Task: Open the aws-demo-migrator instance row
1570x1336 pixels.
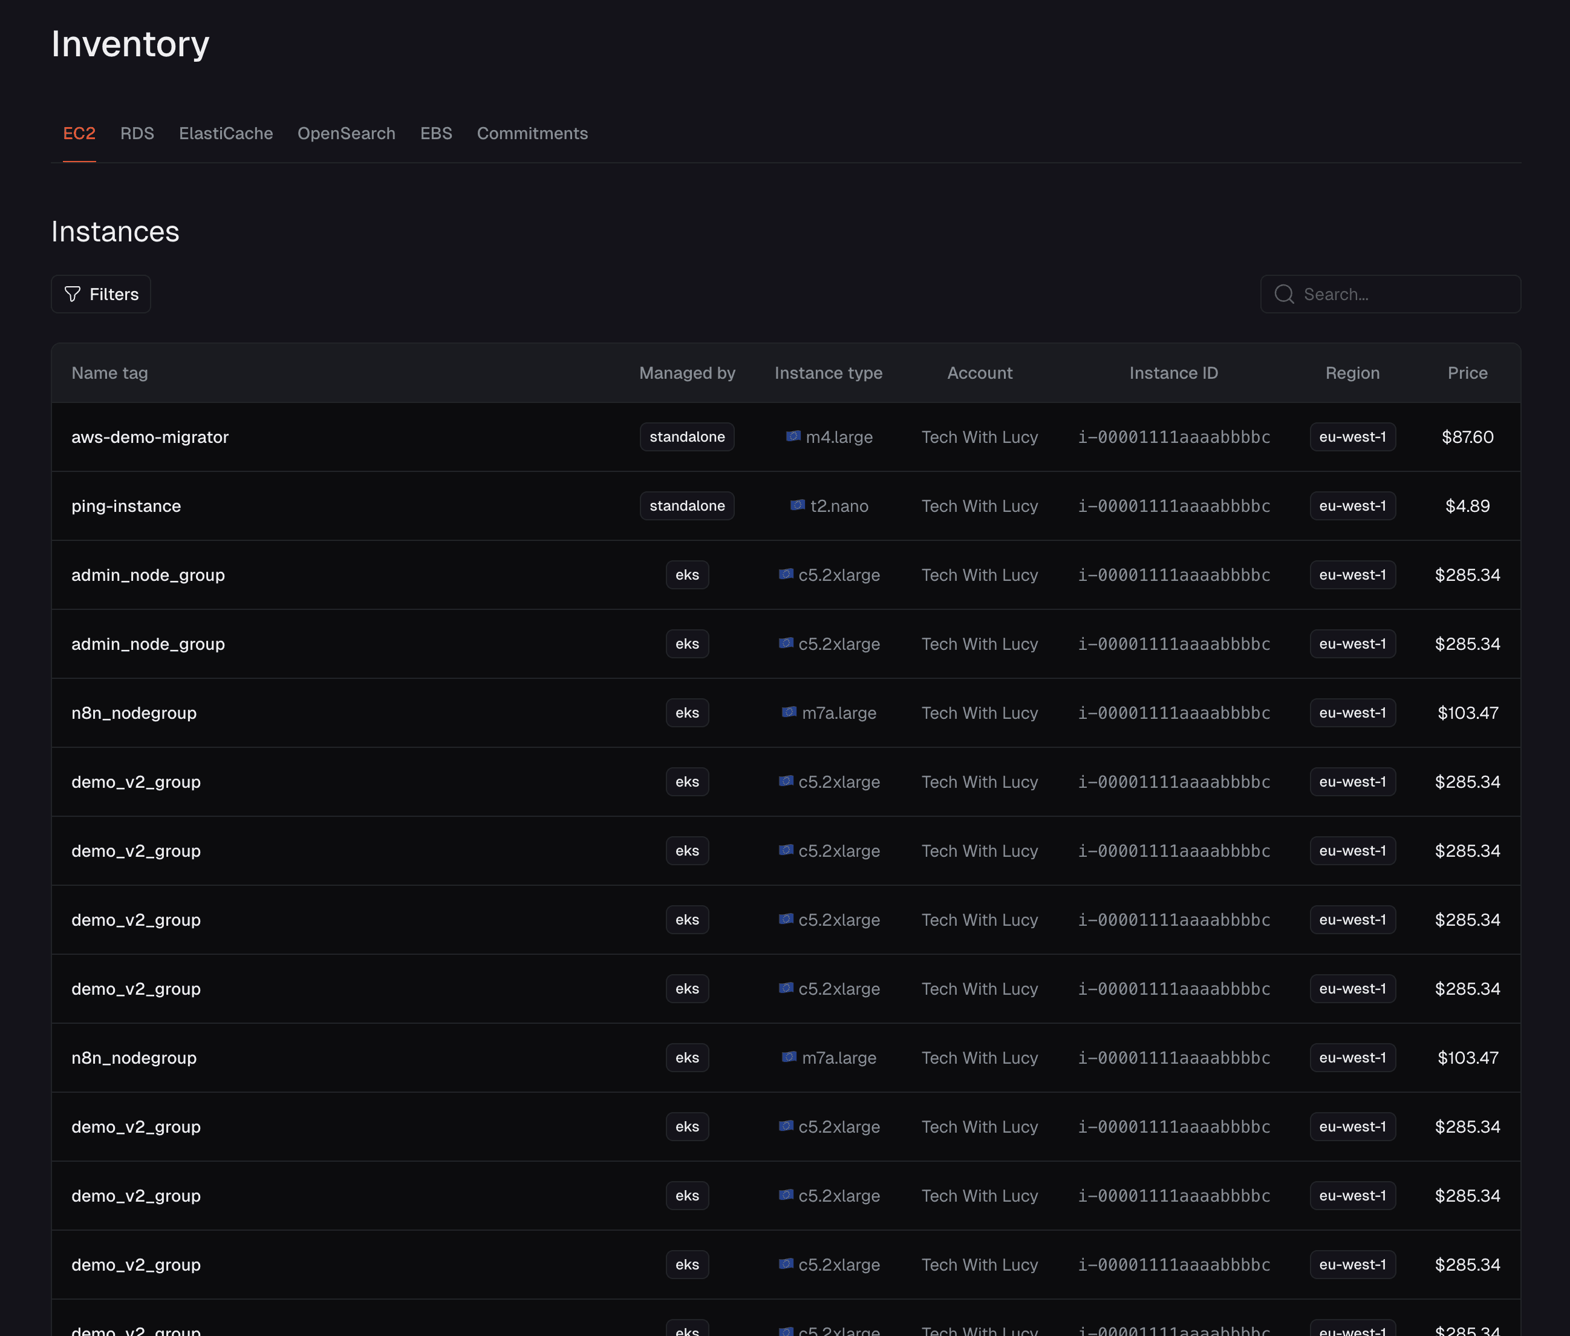Action: tap(150, 437)
